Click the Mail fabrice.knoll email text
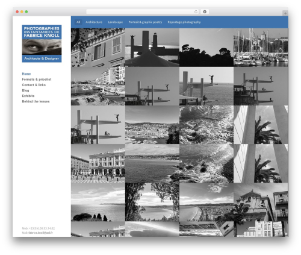Viewport: 301px width, 255px height. (37, 233)
